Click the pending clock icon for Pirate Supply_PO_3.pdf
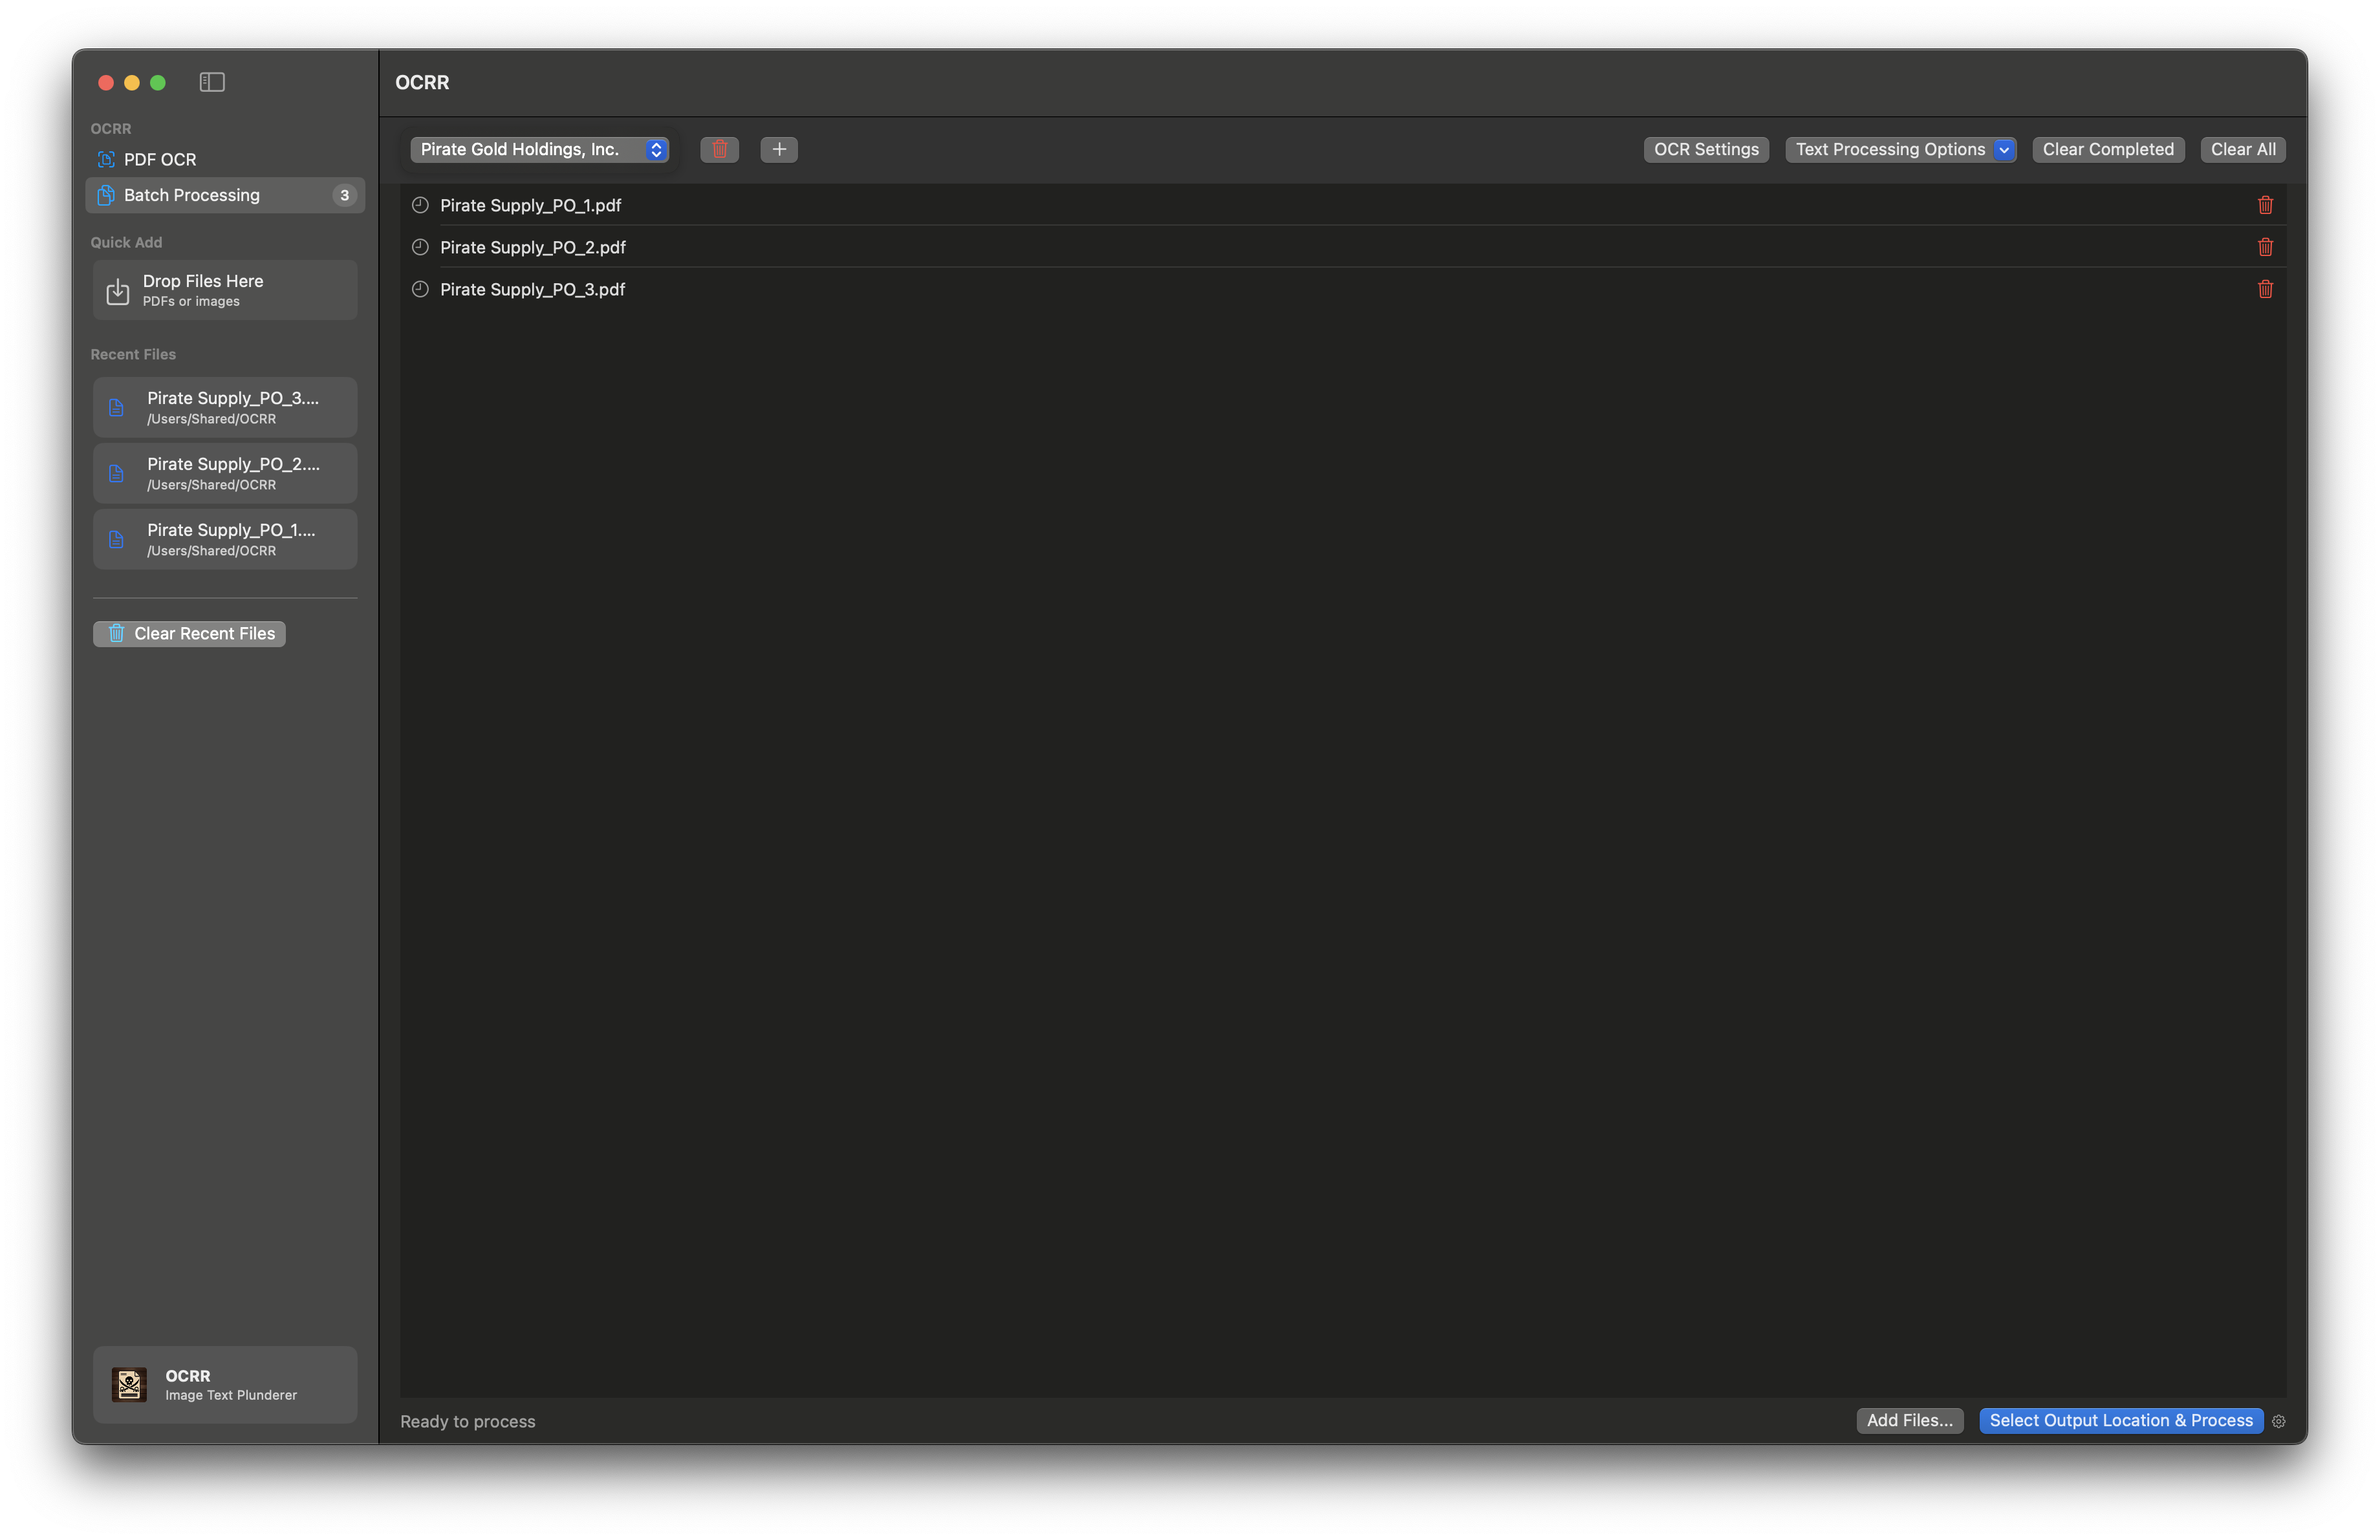This screenshot has height=1540, width=2380. tap(420, 289)
